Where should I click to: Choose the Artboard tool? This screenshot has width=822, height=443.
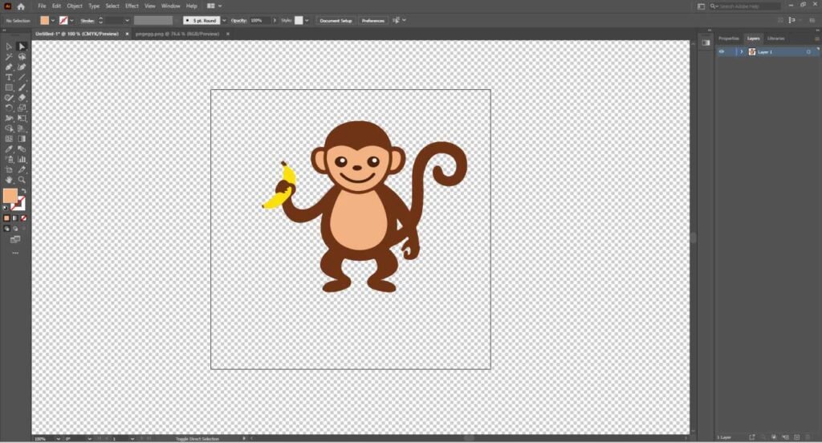9,169
